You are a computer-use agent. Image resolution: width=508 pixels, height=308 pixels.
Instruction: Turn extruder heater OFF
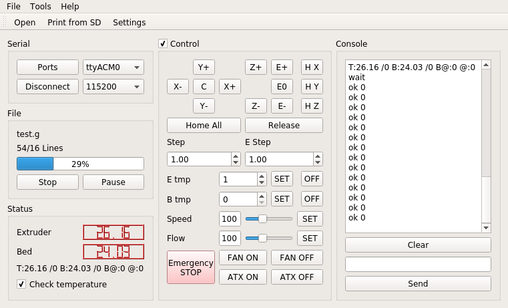(x=312, y=179)
